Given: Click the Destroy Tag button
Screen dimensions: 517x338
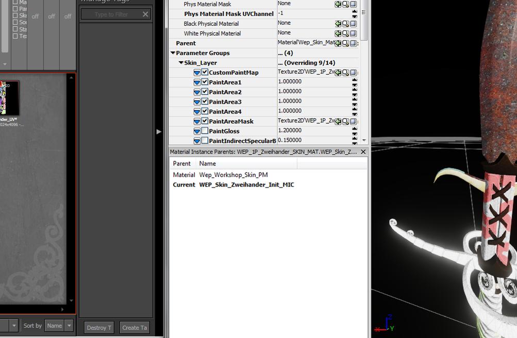Looking at the screenshot, I should pyautogui.click(x=99, y=328).
